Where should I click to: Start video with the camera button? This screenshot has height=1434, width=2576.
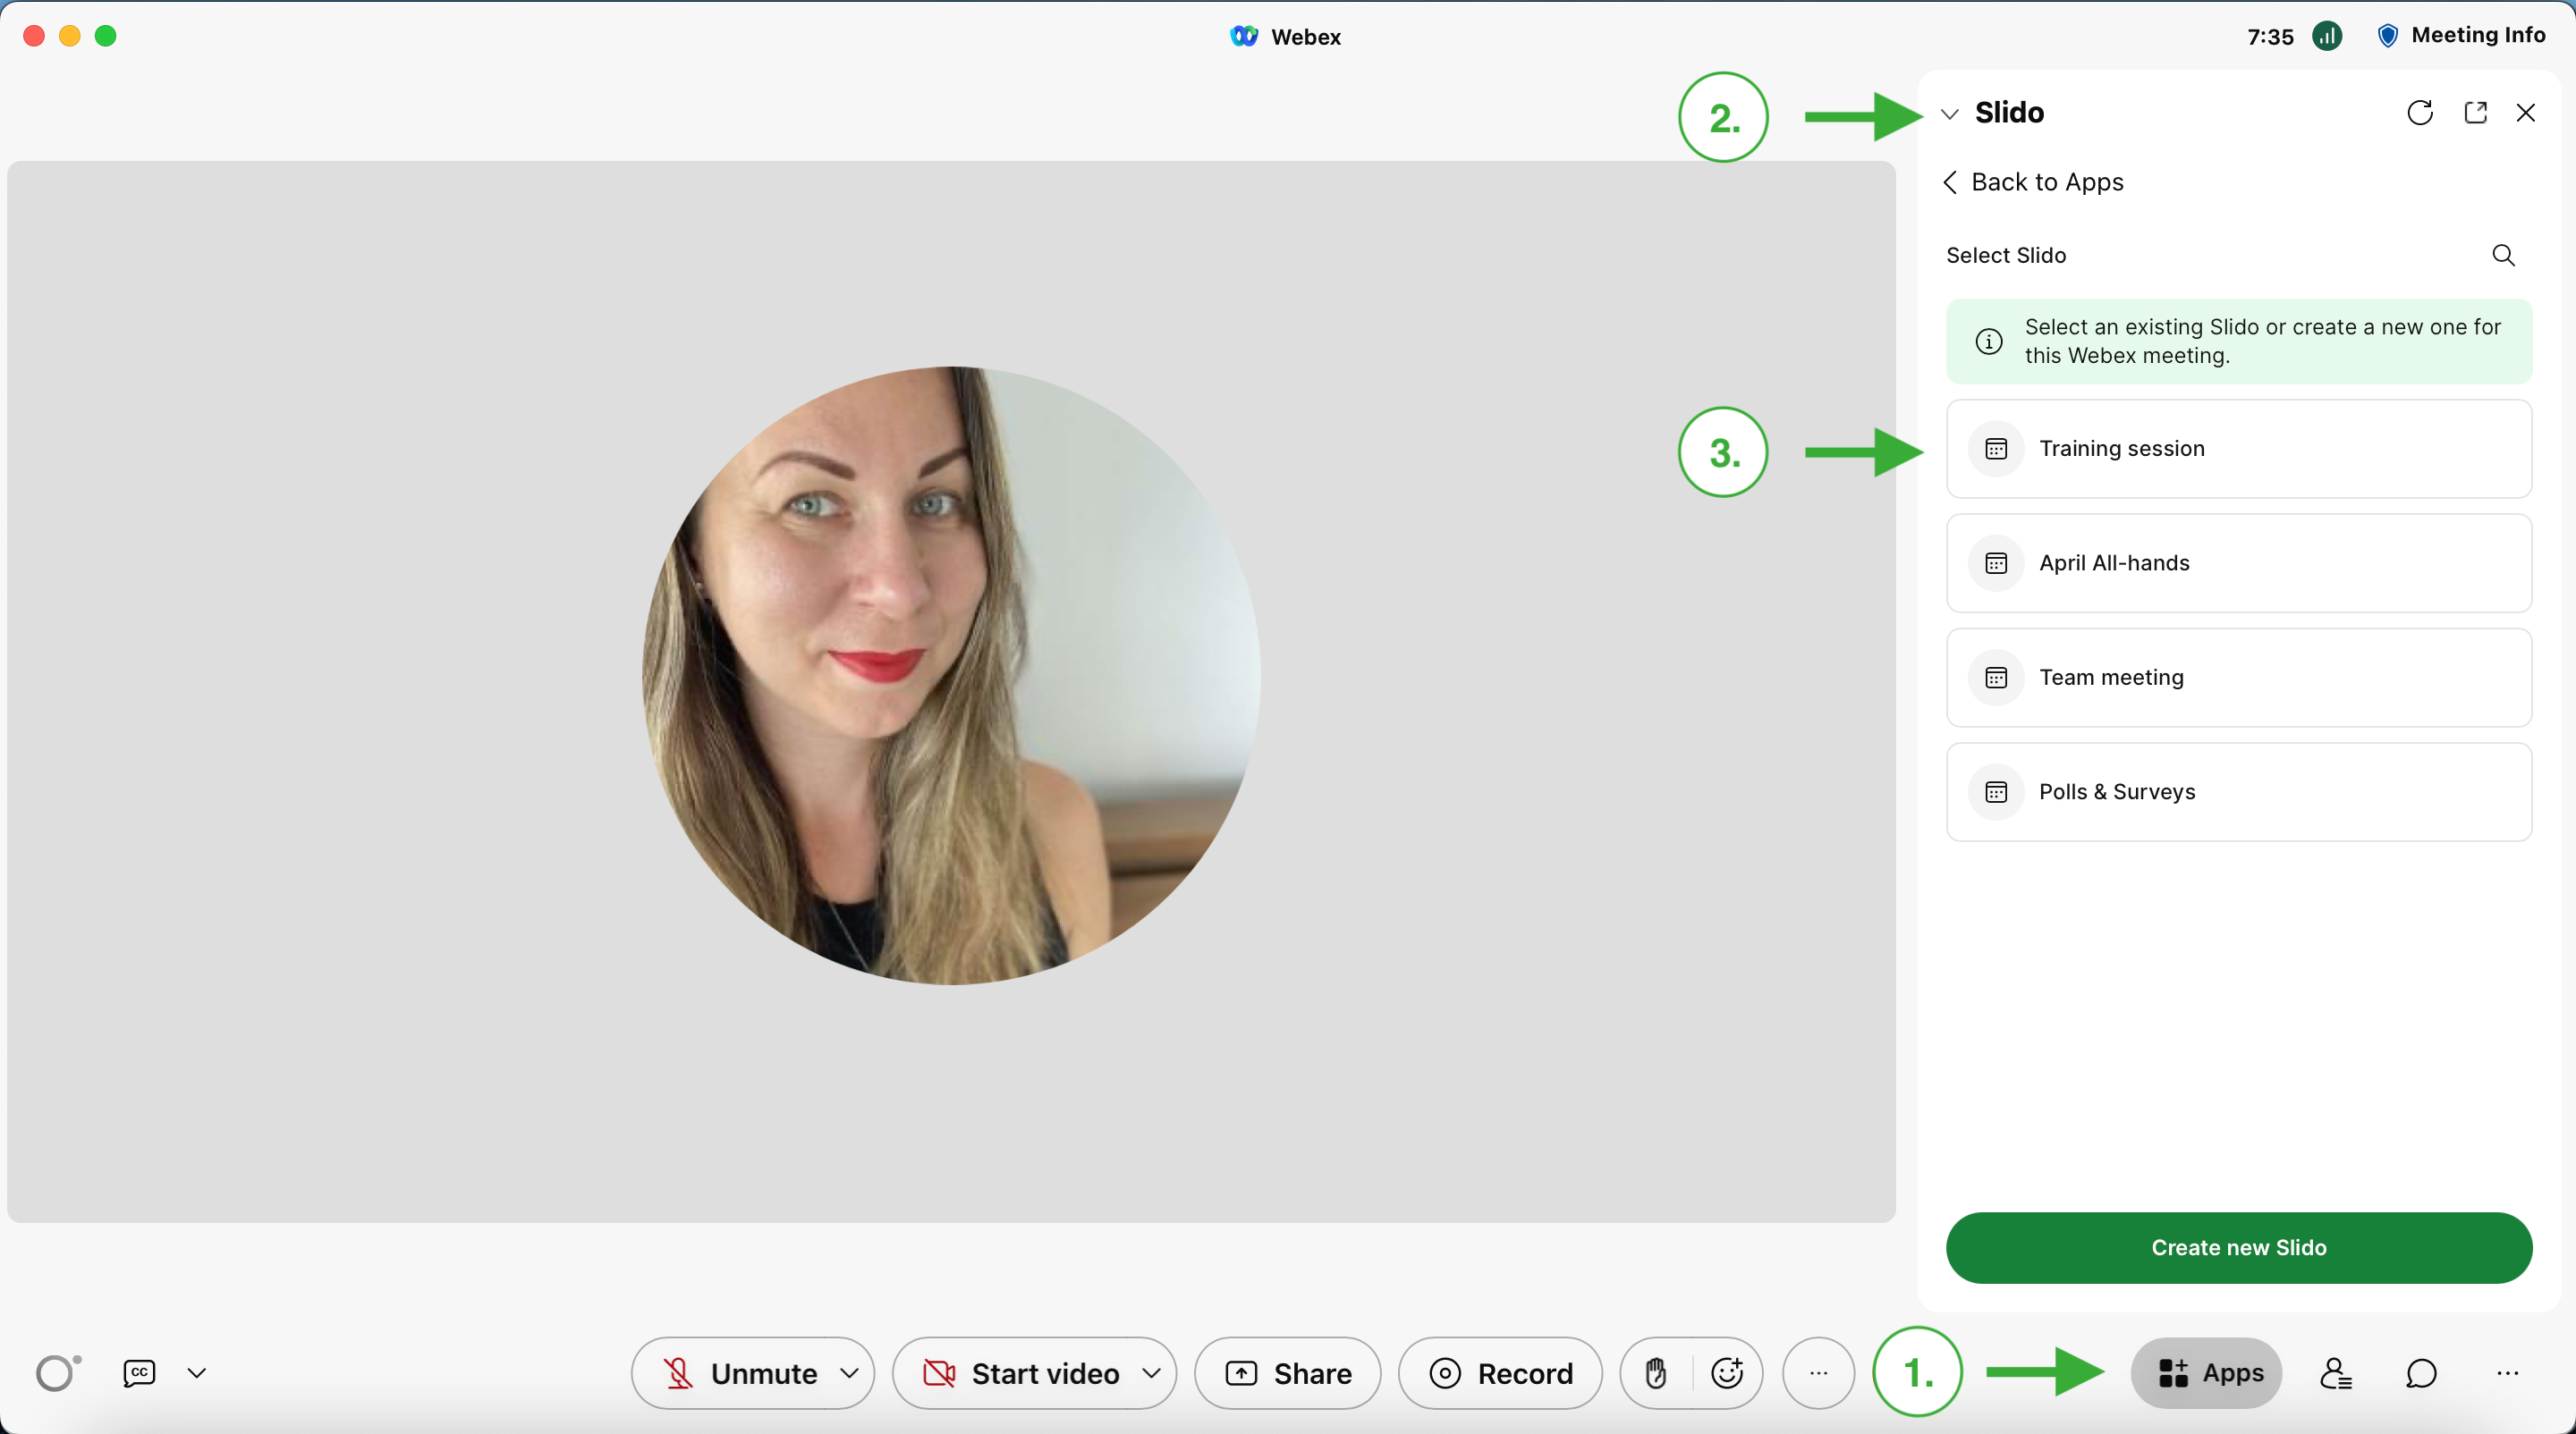click(x=1020, y=1373)
